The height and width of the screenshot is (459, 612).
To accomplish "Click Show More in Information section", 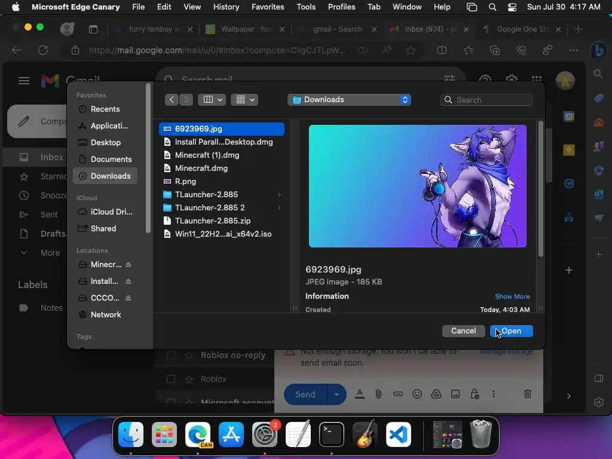I will (x=512, y=296).
